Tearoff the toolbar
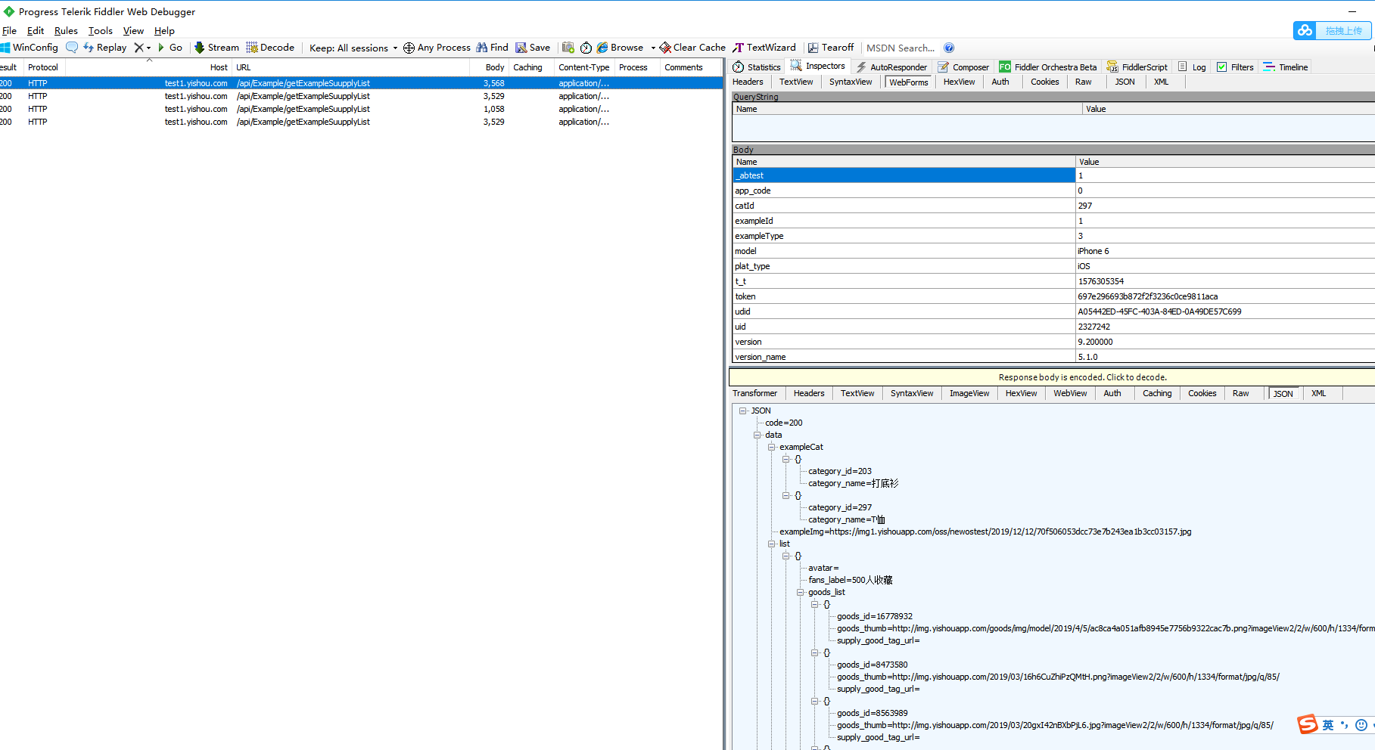1375x750 pixels. [x=830, y=48]
